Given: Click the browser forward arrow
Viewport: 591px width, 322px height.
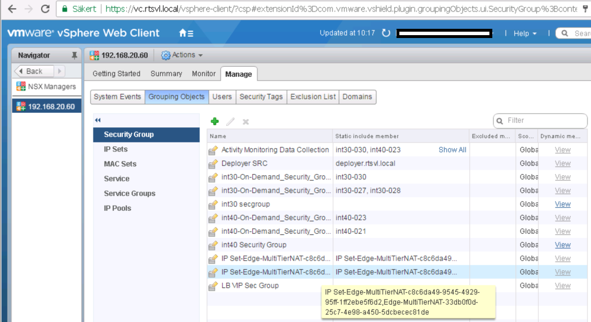Looking at the screenshot, I should pyautogui.click(x=29, y=9).
